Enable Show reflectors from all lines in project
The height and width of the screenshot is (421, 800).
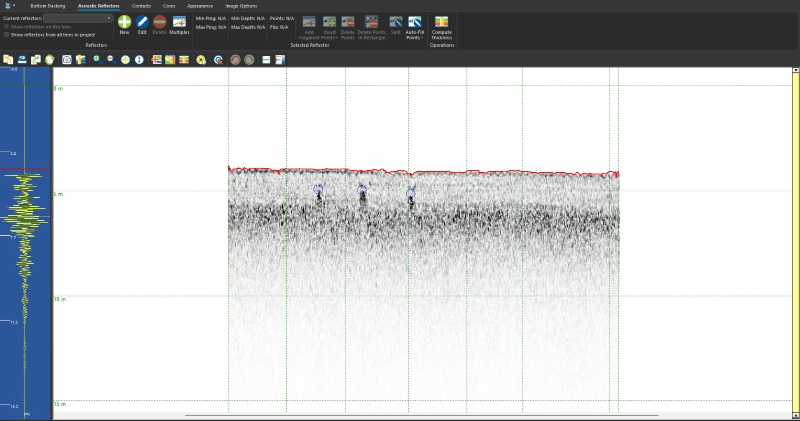coord(6,34)
